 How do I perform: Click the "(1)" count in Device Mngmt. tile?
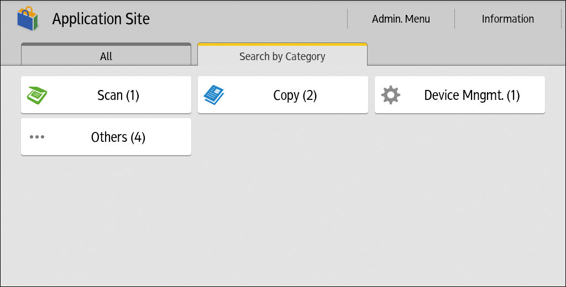513,95
